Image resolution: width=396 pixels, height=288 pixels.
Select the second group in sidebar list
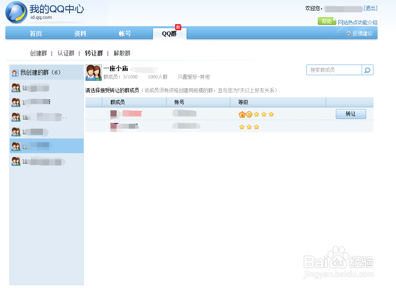coord(47,103)
